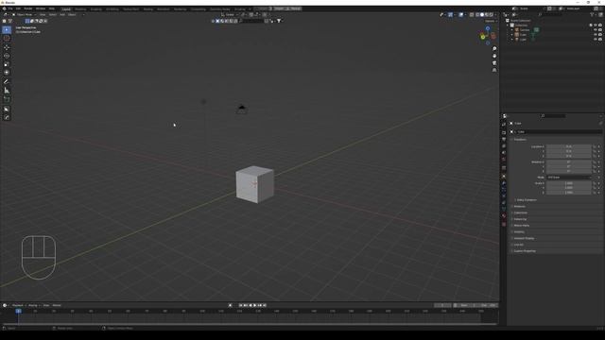The width and height of the screenshot is (605, 340).
Task: Expand the Visibility panel
Action: [519, 231]
